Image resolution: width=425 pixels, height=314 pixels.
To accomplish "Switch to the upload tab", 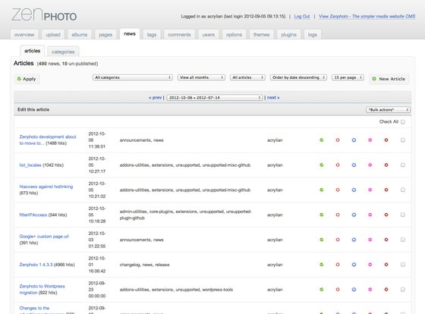I will 53,35.
